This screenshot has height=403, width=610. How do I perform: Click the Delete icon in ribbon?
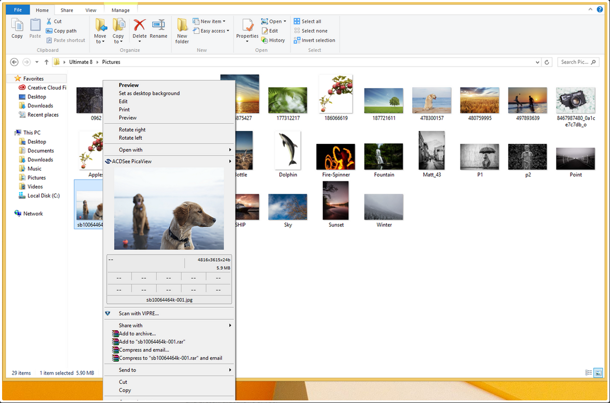(139, 26)
